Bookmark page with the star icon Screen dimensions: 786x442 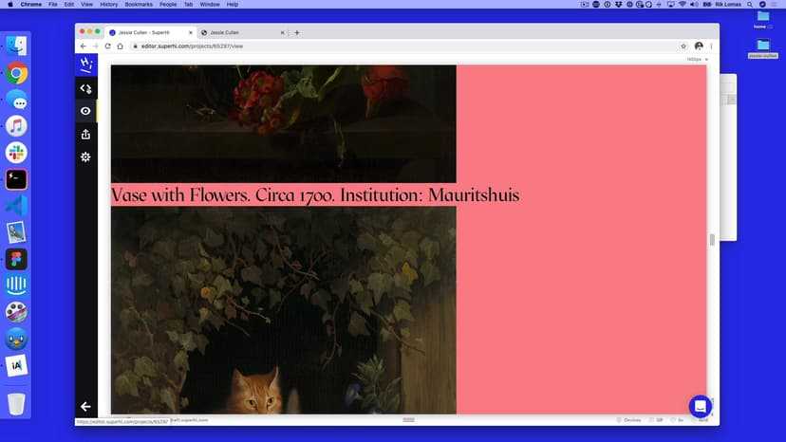[x=683, y=46]
